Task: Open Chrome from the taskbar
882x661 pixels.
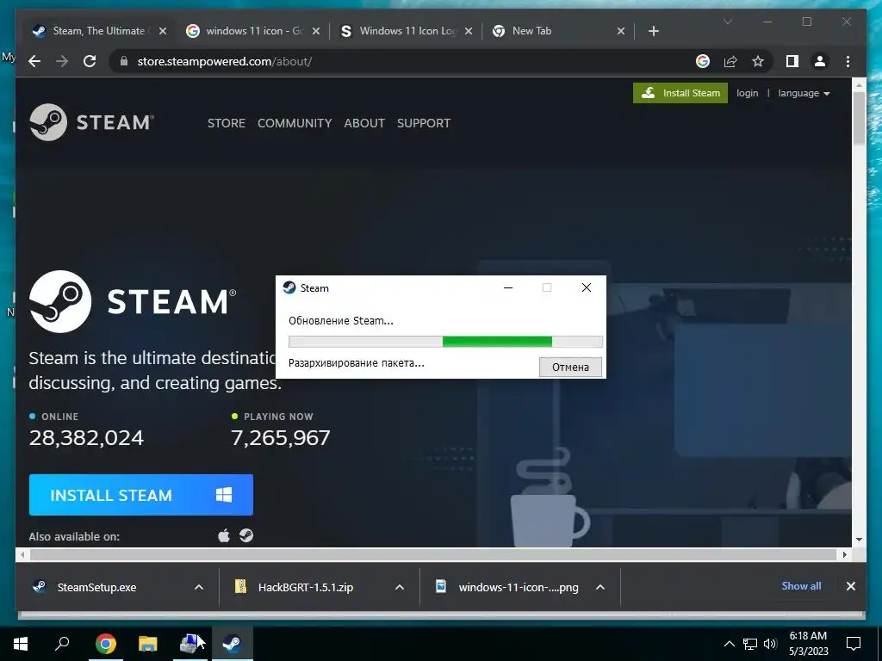Action: pyautogui.click(x=105, y=644)
